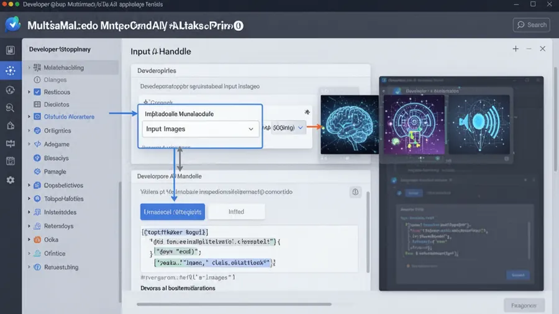Viewport: 559px width, 314px height.
Task: Open the puzzle-shaped icon in left rail
Action: point(11,143)
